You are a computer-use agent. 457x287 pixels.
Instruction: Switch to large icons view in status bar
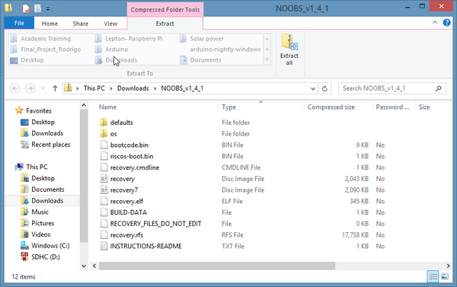[x=445, y=276]
